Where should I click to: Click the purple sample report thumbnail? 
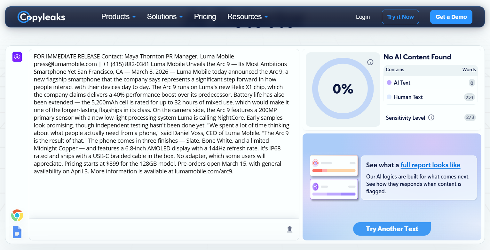[x=334, y=189]
